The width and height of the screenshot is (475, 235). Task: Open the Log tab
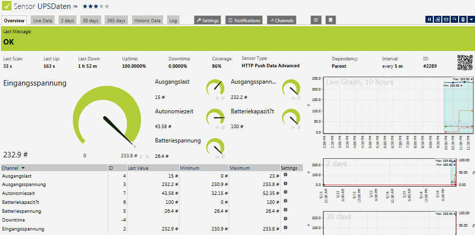coord(173,21)
